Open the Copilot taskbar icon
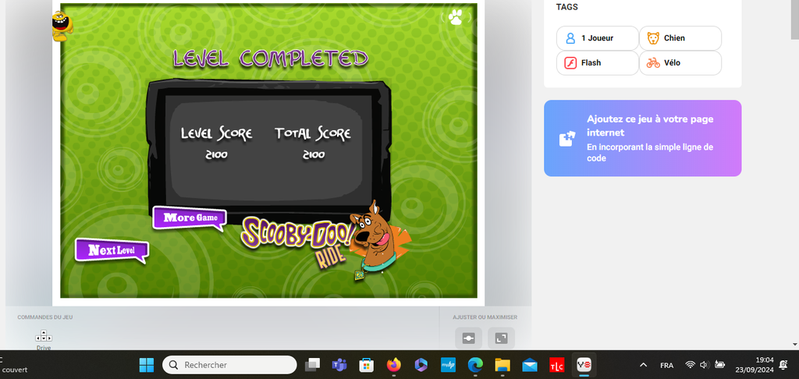Screen dimensions: 799x379 click(x=421, y=365)
